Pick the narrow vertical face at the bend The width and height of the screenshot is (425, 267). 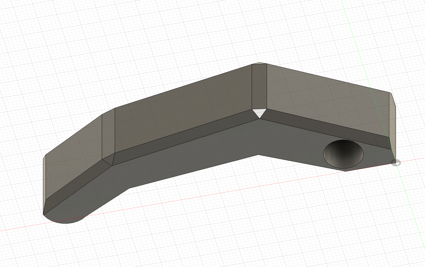[x=259, y=87]
